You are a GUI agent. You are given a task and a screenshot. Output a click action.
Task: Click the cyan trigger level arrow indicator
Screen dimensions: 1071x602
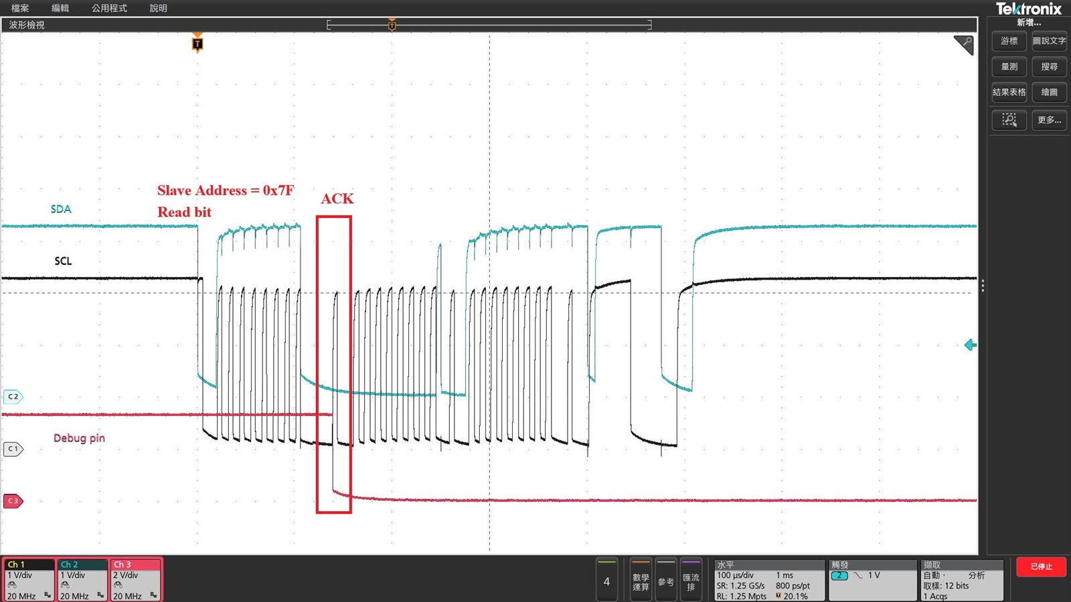971,345
